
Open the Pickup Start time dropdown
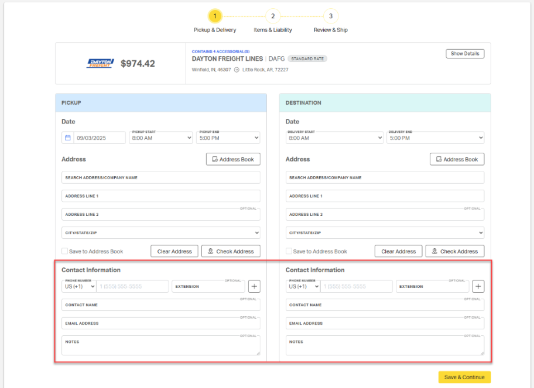(x=160, y=138)
